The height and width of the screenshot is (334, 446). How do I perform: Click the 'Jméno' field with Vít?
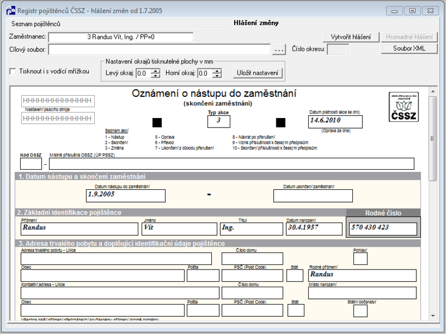pyautogui.click(x=179, y=229)
